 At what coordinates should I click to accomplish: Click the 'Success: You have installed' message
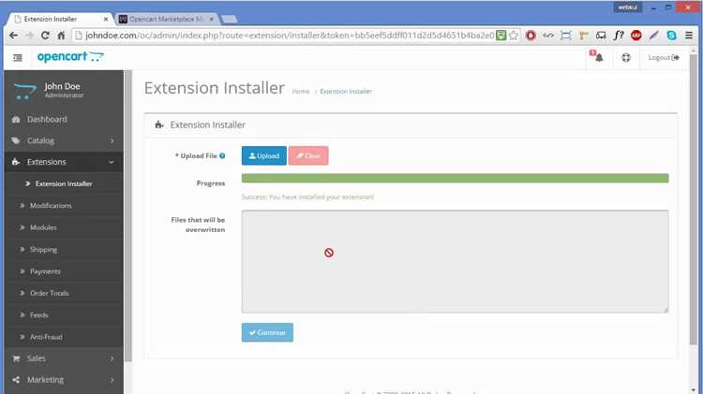(307, 197)
